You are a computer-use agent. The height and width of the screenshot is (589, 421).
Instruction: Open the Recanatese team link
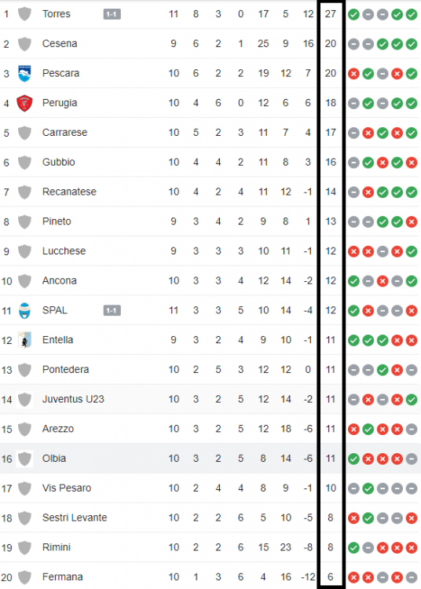tap(69, 192)
